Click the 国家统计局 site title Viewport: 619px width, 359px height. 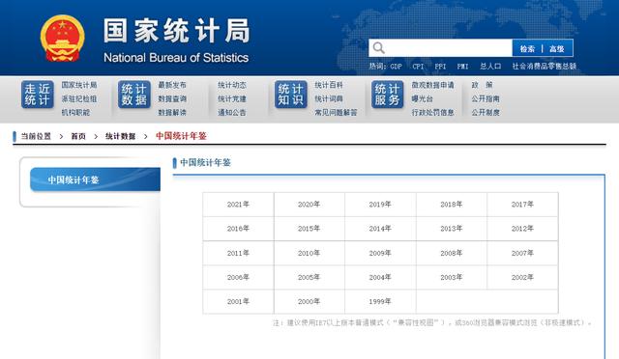click(x=176, y=30)
